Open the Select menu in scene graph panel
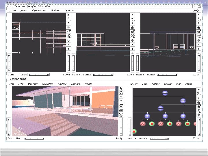Viewport: 208px width, 156px height. point(155,84)
